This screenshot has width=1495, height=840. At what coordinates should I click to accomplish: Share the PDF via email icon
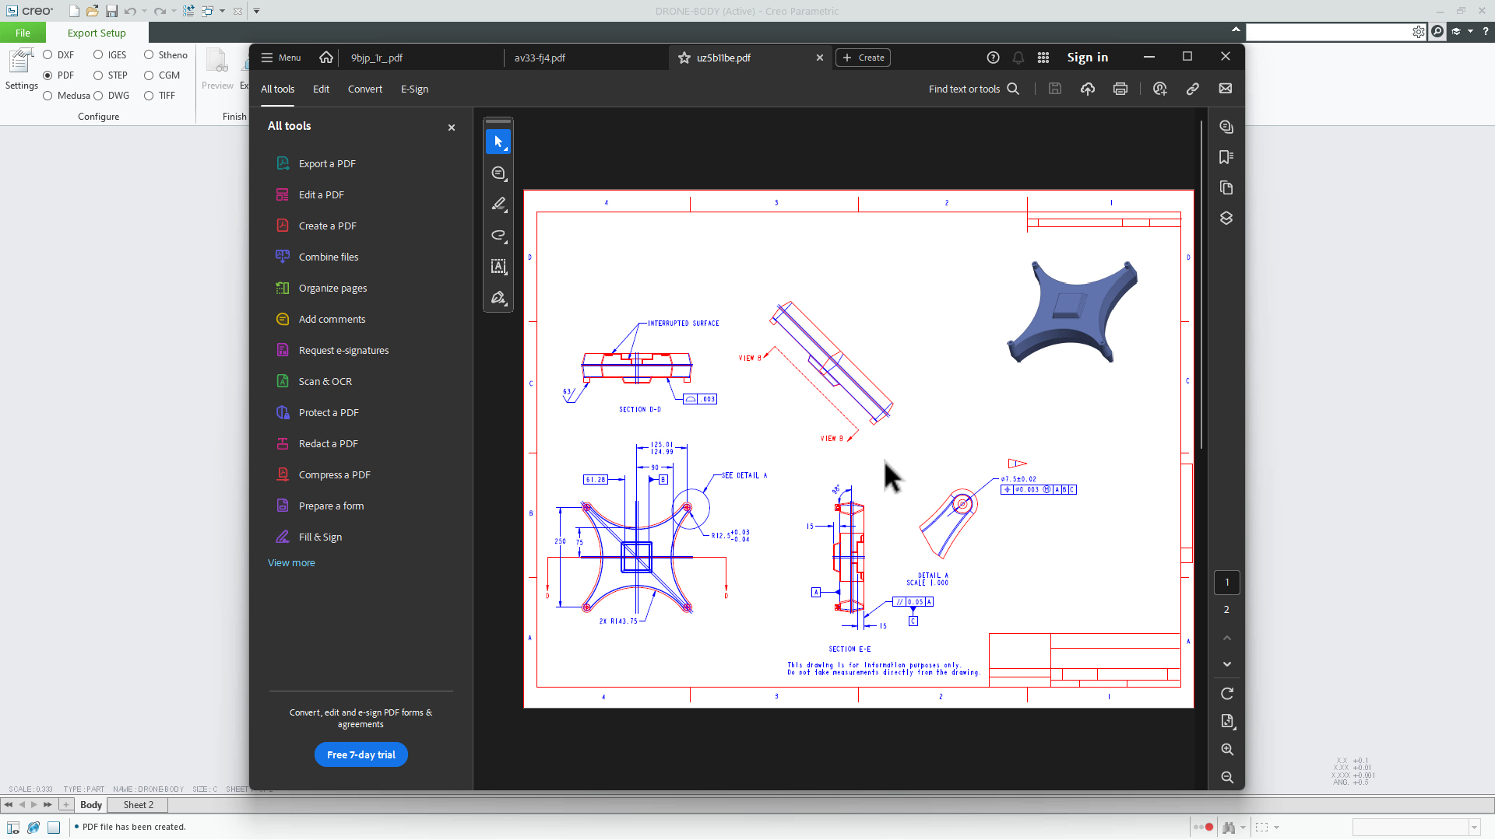[x=1226, y=89]
